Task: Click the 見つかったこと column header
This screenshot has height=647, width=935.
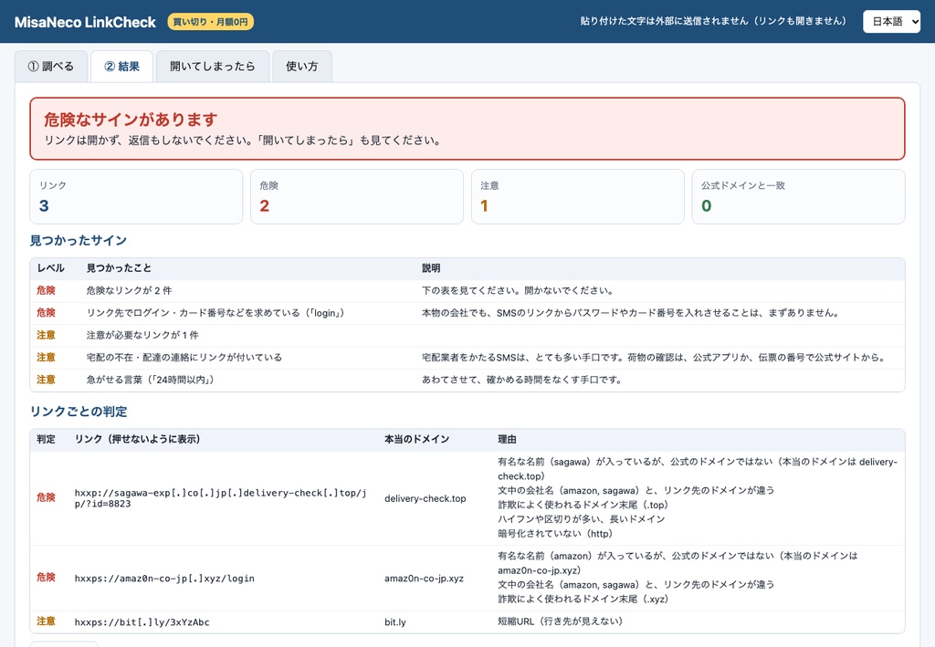Action: pos(119,268)
